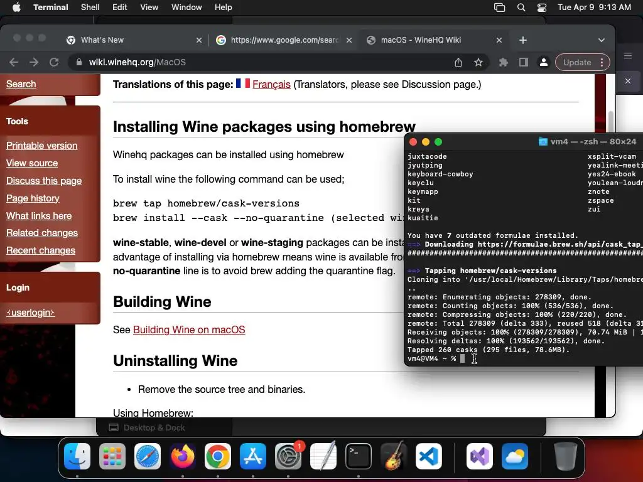Close the What's New tab
The image size is (643, 482).
tap(199, 40)
